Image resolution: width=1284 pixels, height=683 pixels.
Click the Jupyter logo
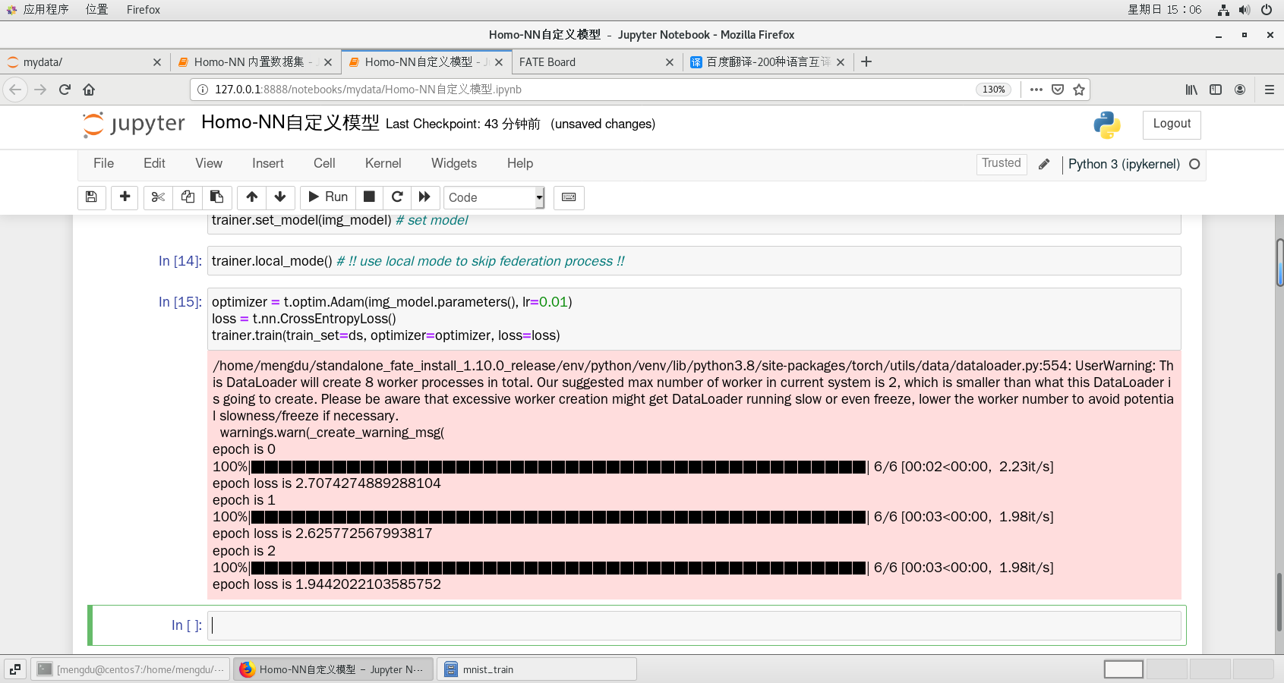tap(134, 124)
